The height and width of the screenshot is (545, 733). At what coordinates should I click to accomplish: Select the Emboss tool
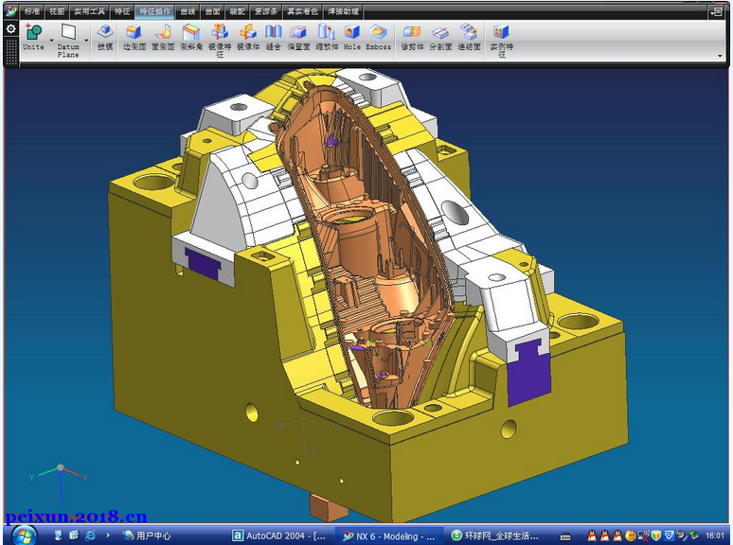[x=378, y=37]
